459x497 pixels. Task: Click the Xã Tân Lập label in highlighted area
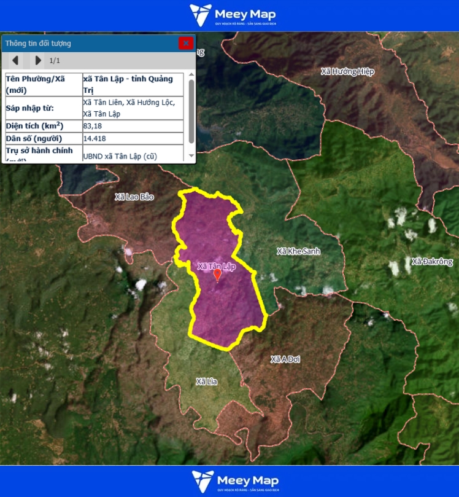click(217, 266)
